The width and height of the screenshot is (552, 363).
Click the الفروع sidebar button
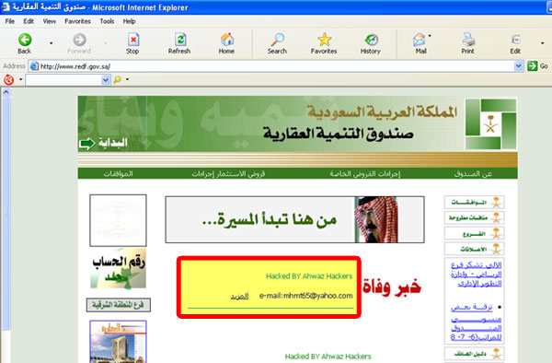[x=474, y=233]
